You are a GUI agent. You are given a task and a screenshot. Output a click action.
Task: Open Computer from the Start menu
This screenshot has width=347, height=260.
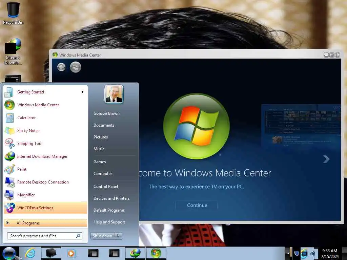(x=103, y=174)
